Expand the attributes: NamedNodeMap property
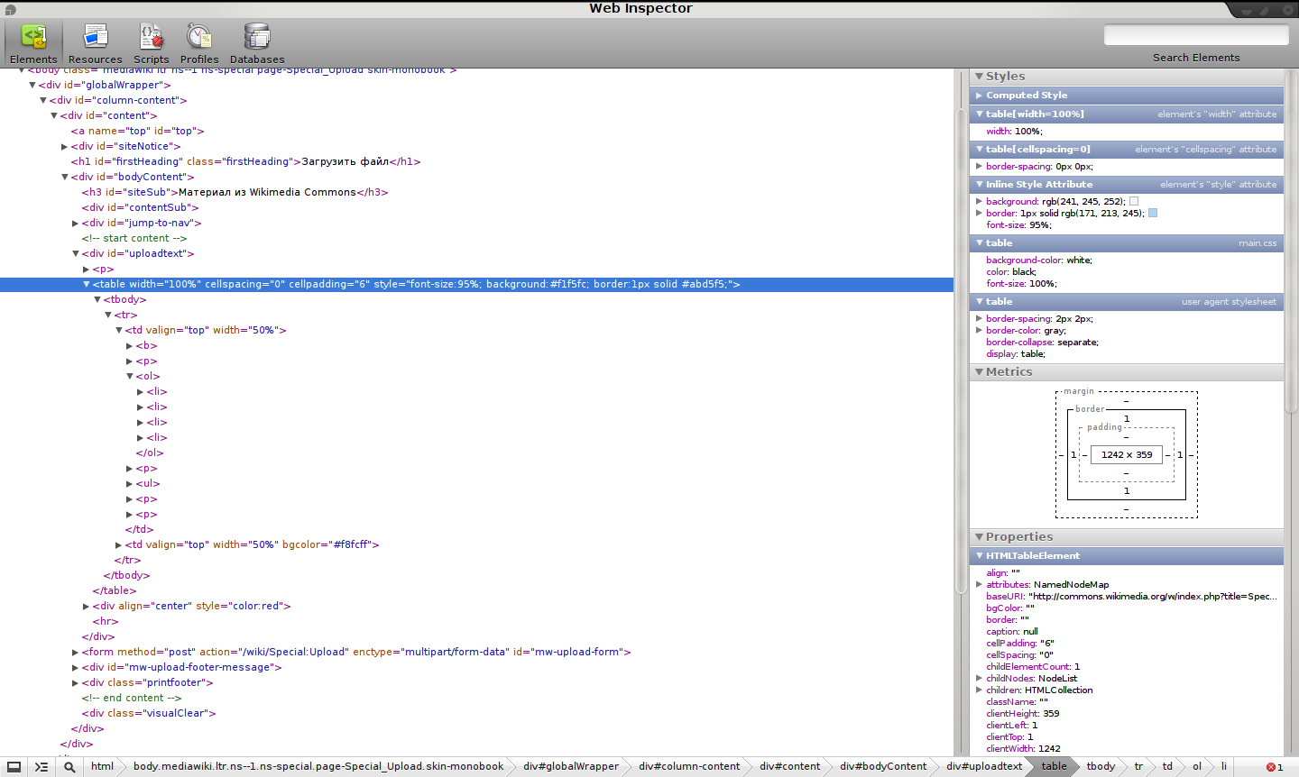The height and width of the screenshot is (777, 1299). point(979,584)
